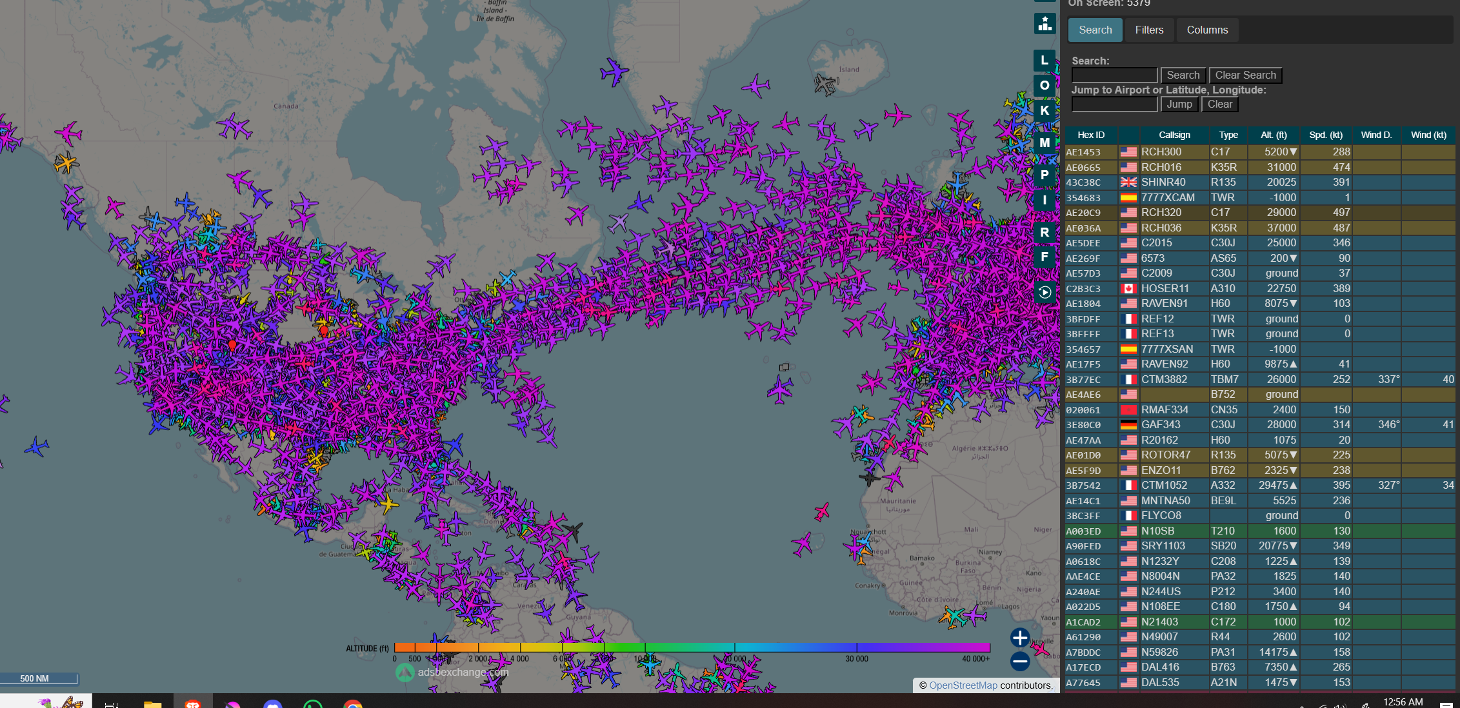Toggle the R map button

coord(1045,232)
